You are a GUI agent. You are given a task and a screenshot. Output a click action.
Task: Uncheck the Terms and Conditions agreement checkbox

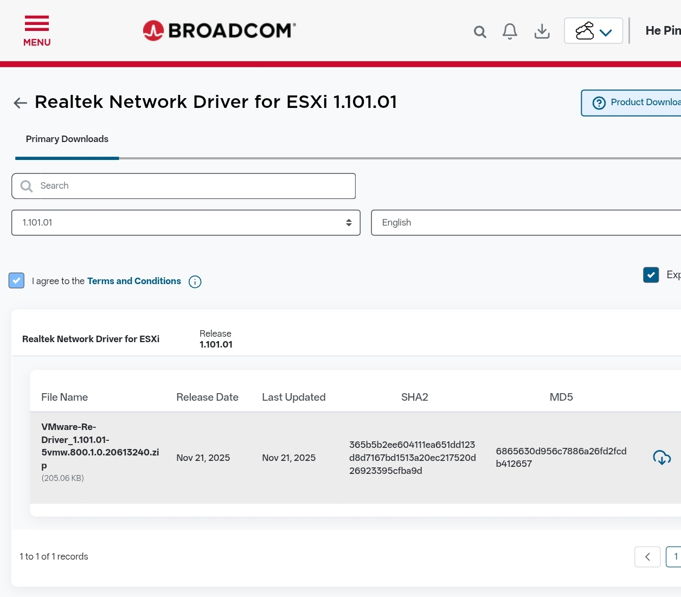point(17,280)
